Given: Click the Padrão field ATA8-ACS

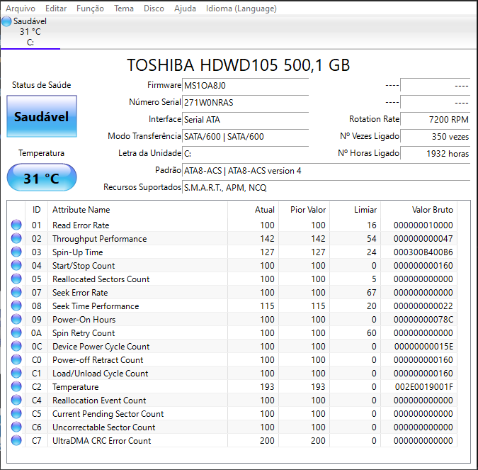Looking at the screenshot, I should click(326, 171).
